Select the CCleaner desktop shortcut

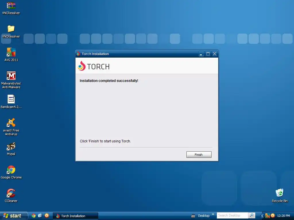[x=11, y=196]
